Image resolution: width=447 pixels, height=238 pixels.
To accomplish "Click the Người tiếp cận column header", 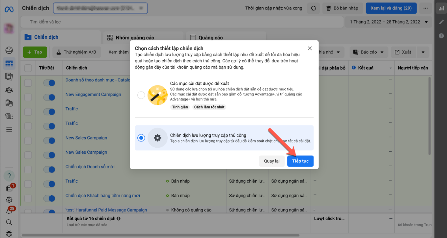I will [413, 68].
